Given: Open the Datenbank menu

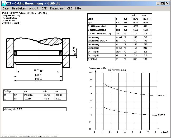Looking at the screenshot, I should coord(57,8).
